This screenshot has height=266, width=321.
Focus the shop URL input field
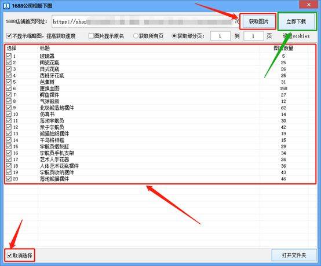pos(145,21)
